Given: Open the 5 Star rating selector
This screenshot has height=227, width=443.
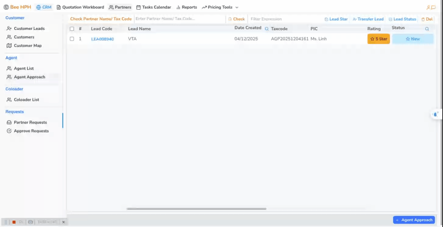Looking at the screenshot, I should (x=378, y=39).
